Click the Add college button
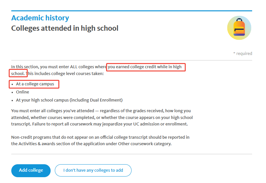 pos(31,170)
